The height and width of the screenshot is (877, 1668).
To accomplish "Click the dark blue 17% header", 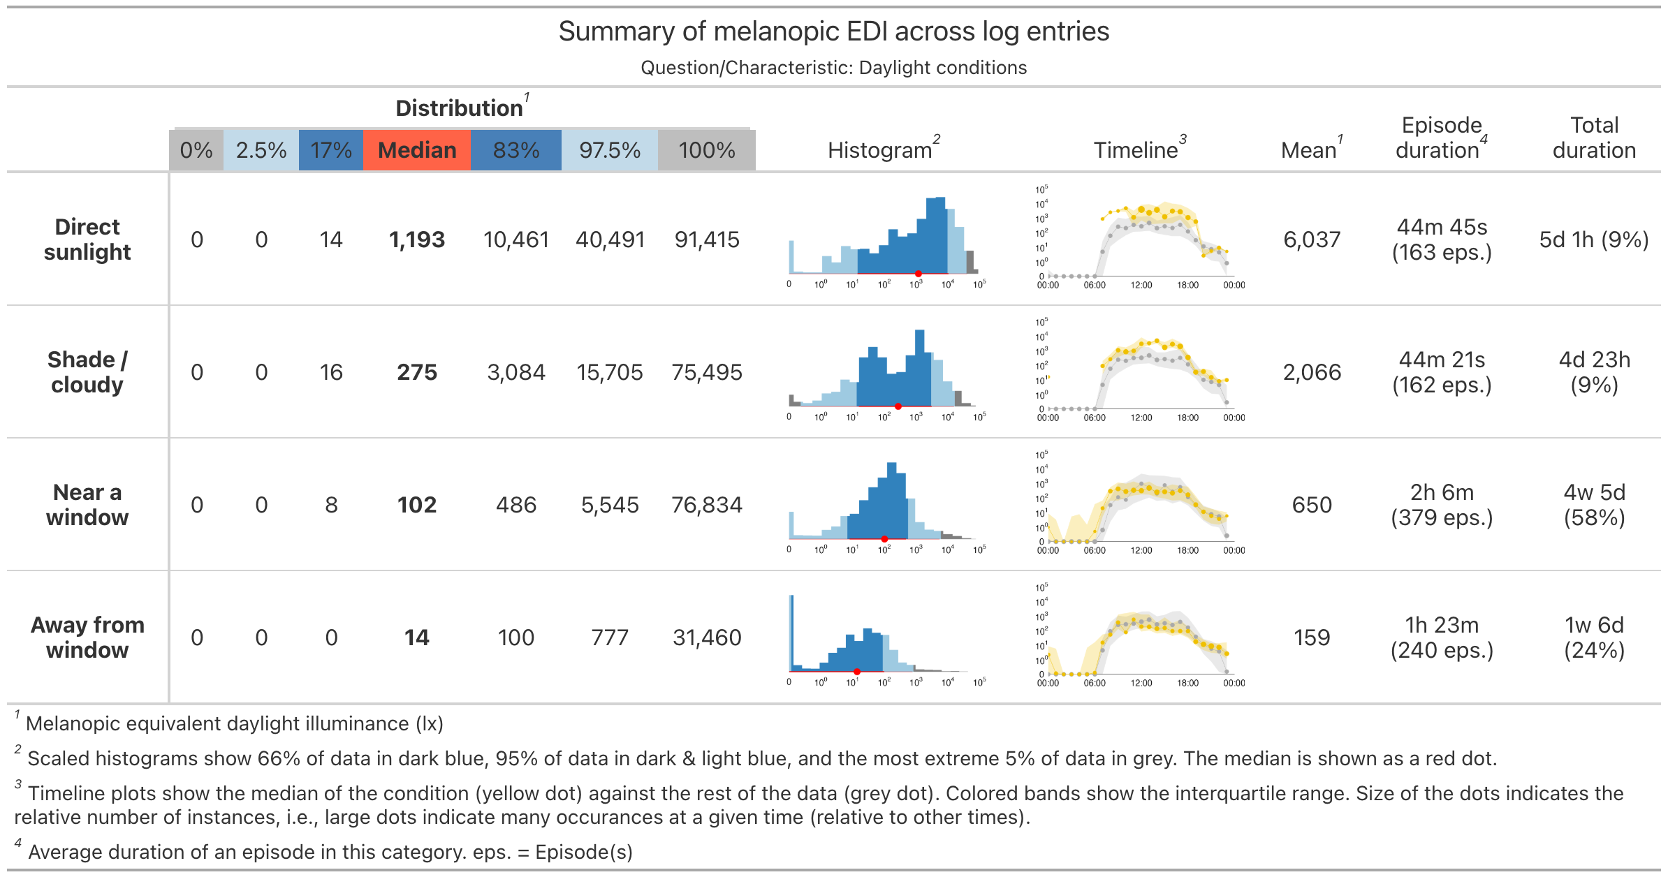I will point(331,150).
